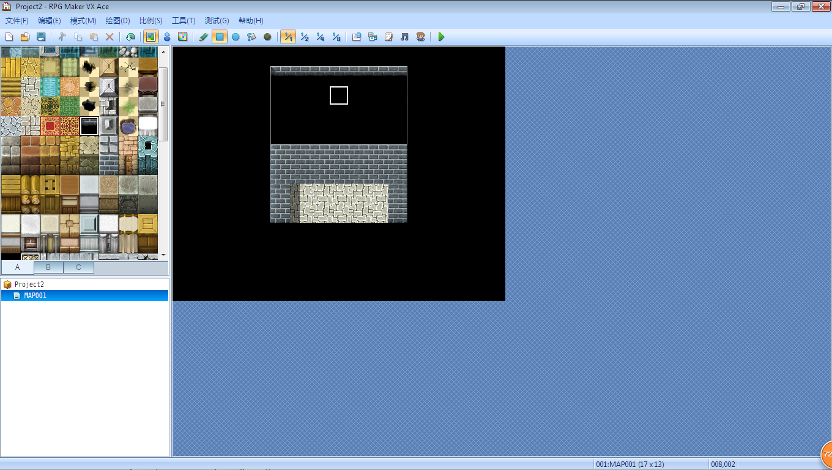Click tile palette scrollbar down arrow
This screenshot has width=832, height=470.
tap(163, 255)
